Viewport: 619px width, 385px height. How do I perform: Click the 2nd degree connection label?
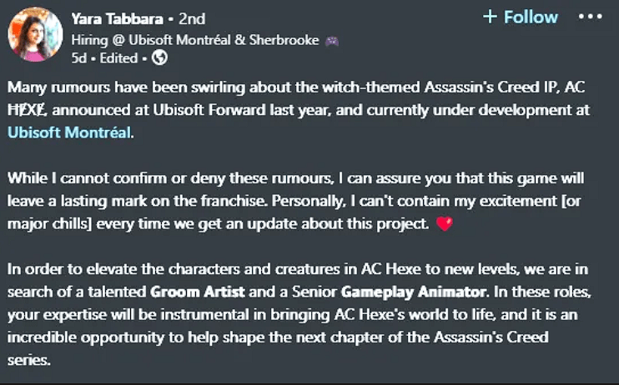(191, 18)
